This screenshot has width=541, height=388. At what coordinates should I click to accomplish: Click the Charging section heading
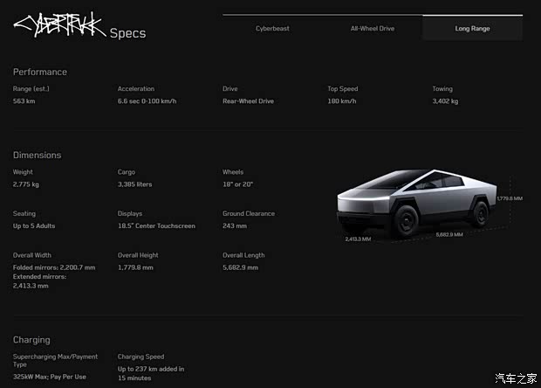(31, 340)
